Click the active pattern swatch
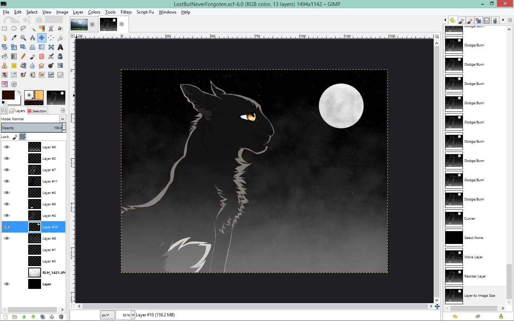 (39, 95)
